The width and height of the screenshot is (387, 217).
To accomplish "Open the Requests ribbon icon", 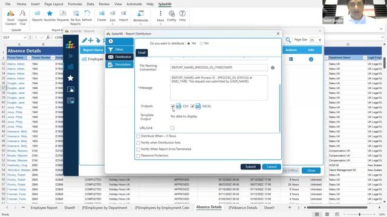I will tap(63, 16).
